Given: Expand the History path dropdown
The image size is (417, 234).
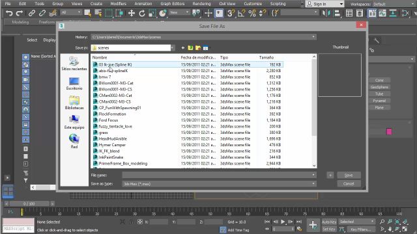Looking at the screenshot, I should [313, 37].
